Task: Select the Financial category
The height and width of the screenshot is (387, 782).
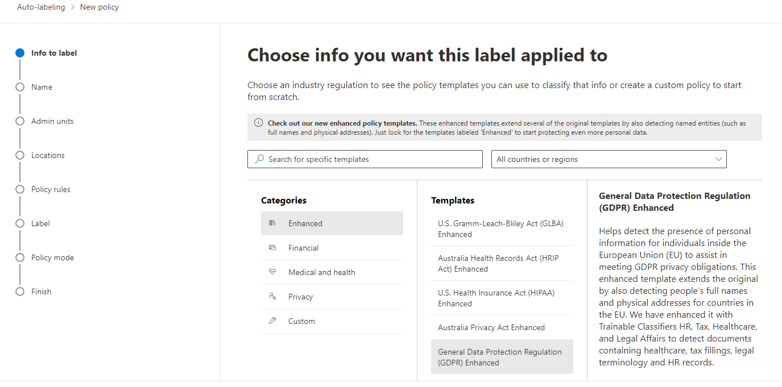Action: click(304, 248)
